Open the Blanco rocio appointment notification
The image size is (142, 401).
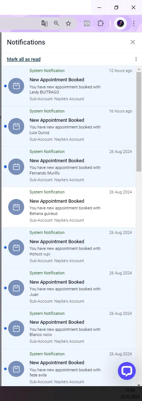[x=68, y=328]
